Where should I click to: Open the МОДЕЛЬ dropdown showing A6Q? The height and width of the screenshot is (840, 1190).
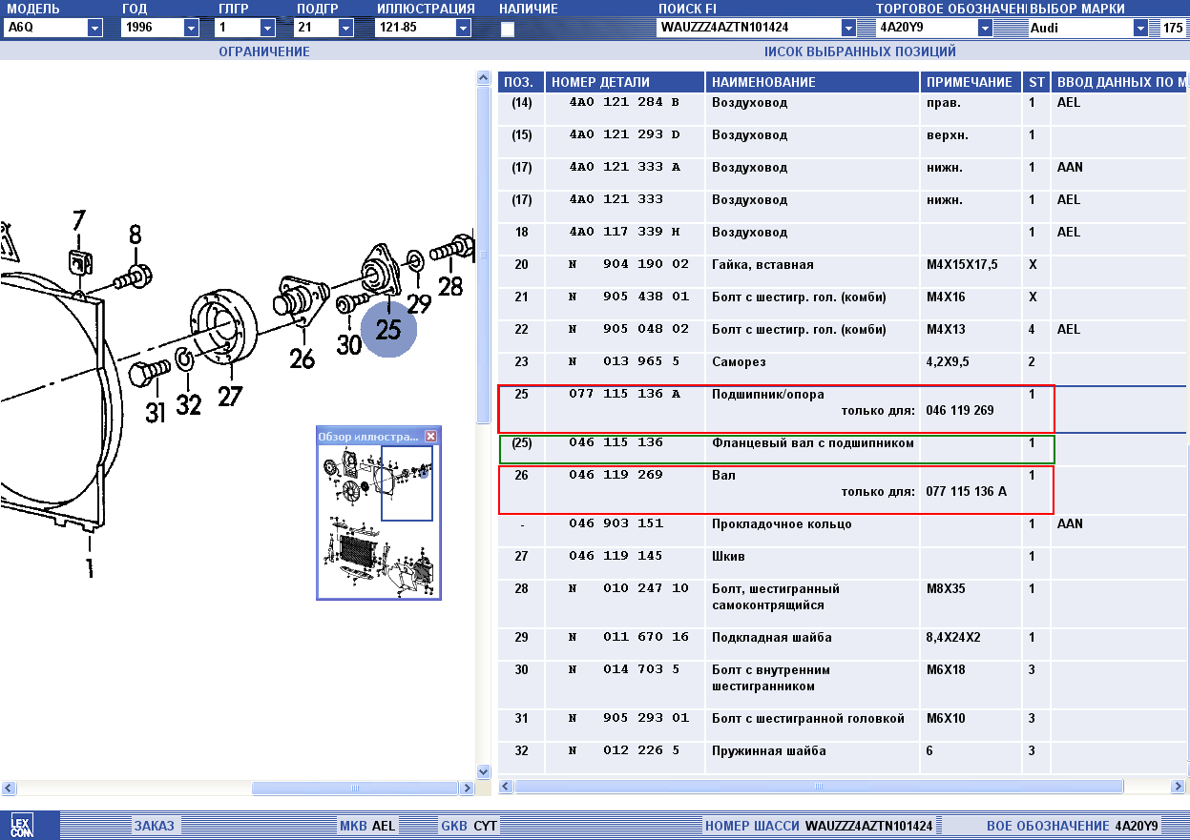click(94, 28)
